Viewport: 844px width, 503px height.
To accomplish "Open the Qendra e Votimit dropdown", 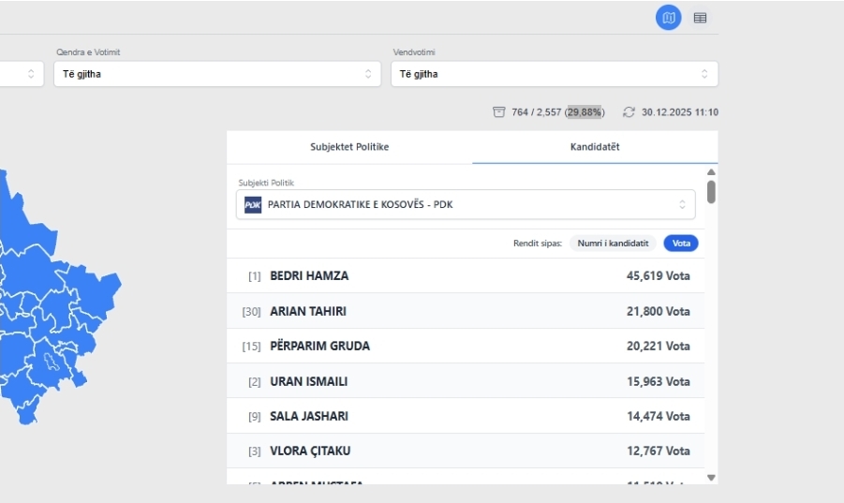I will 217,74.
